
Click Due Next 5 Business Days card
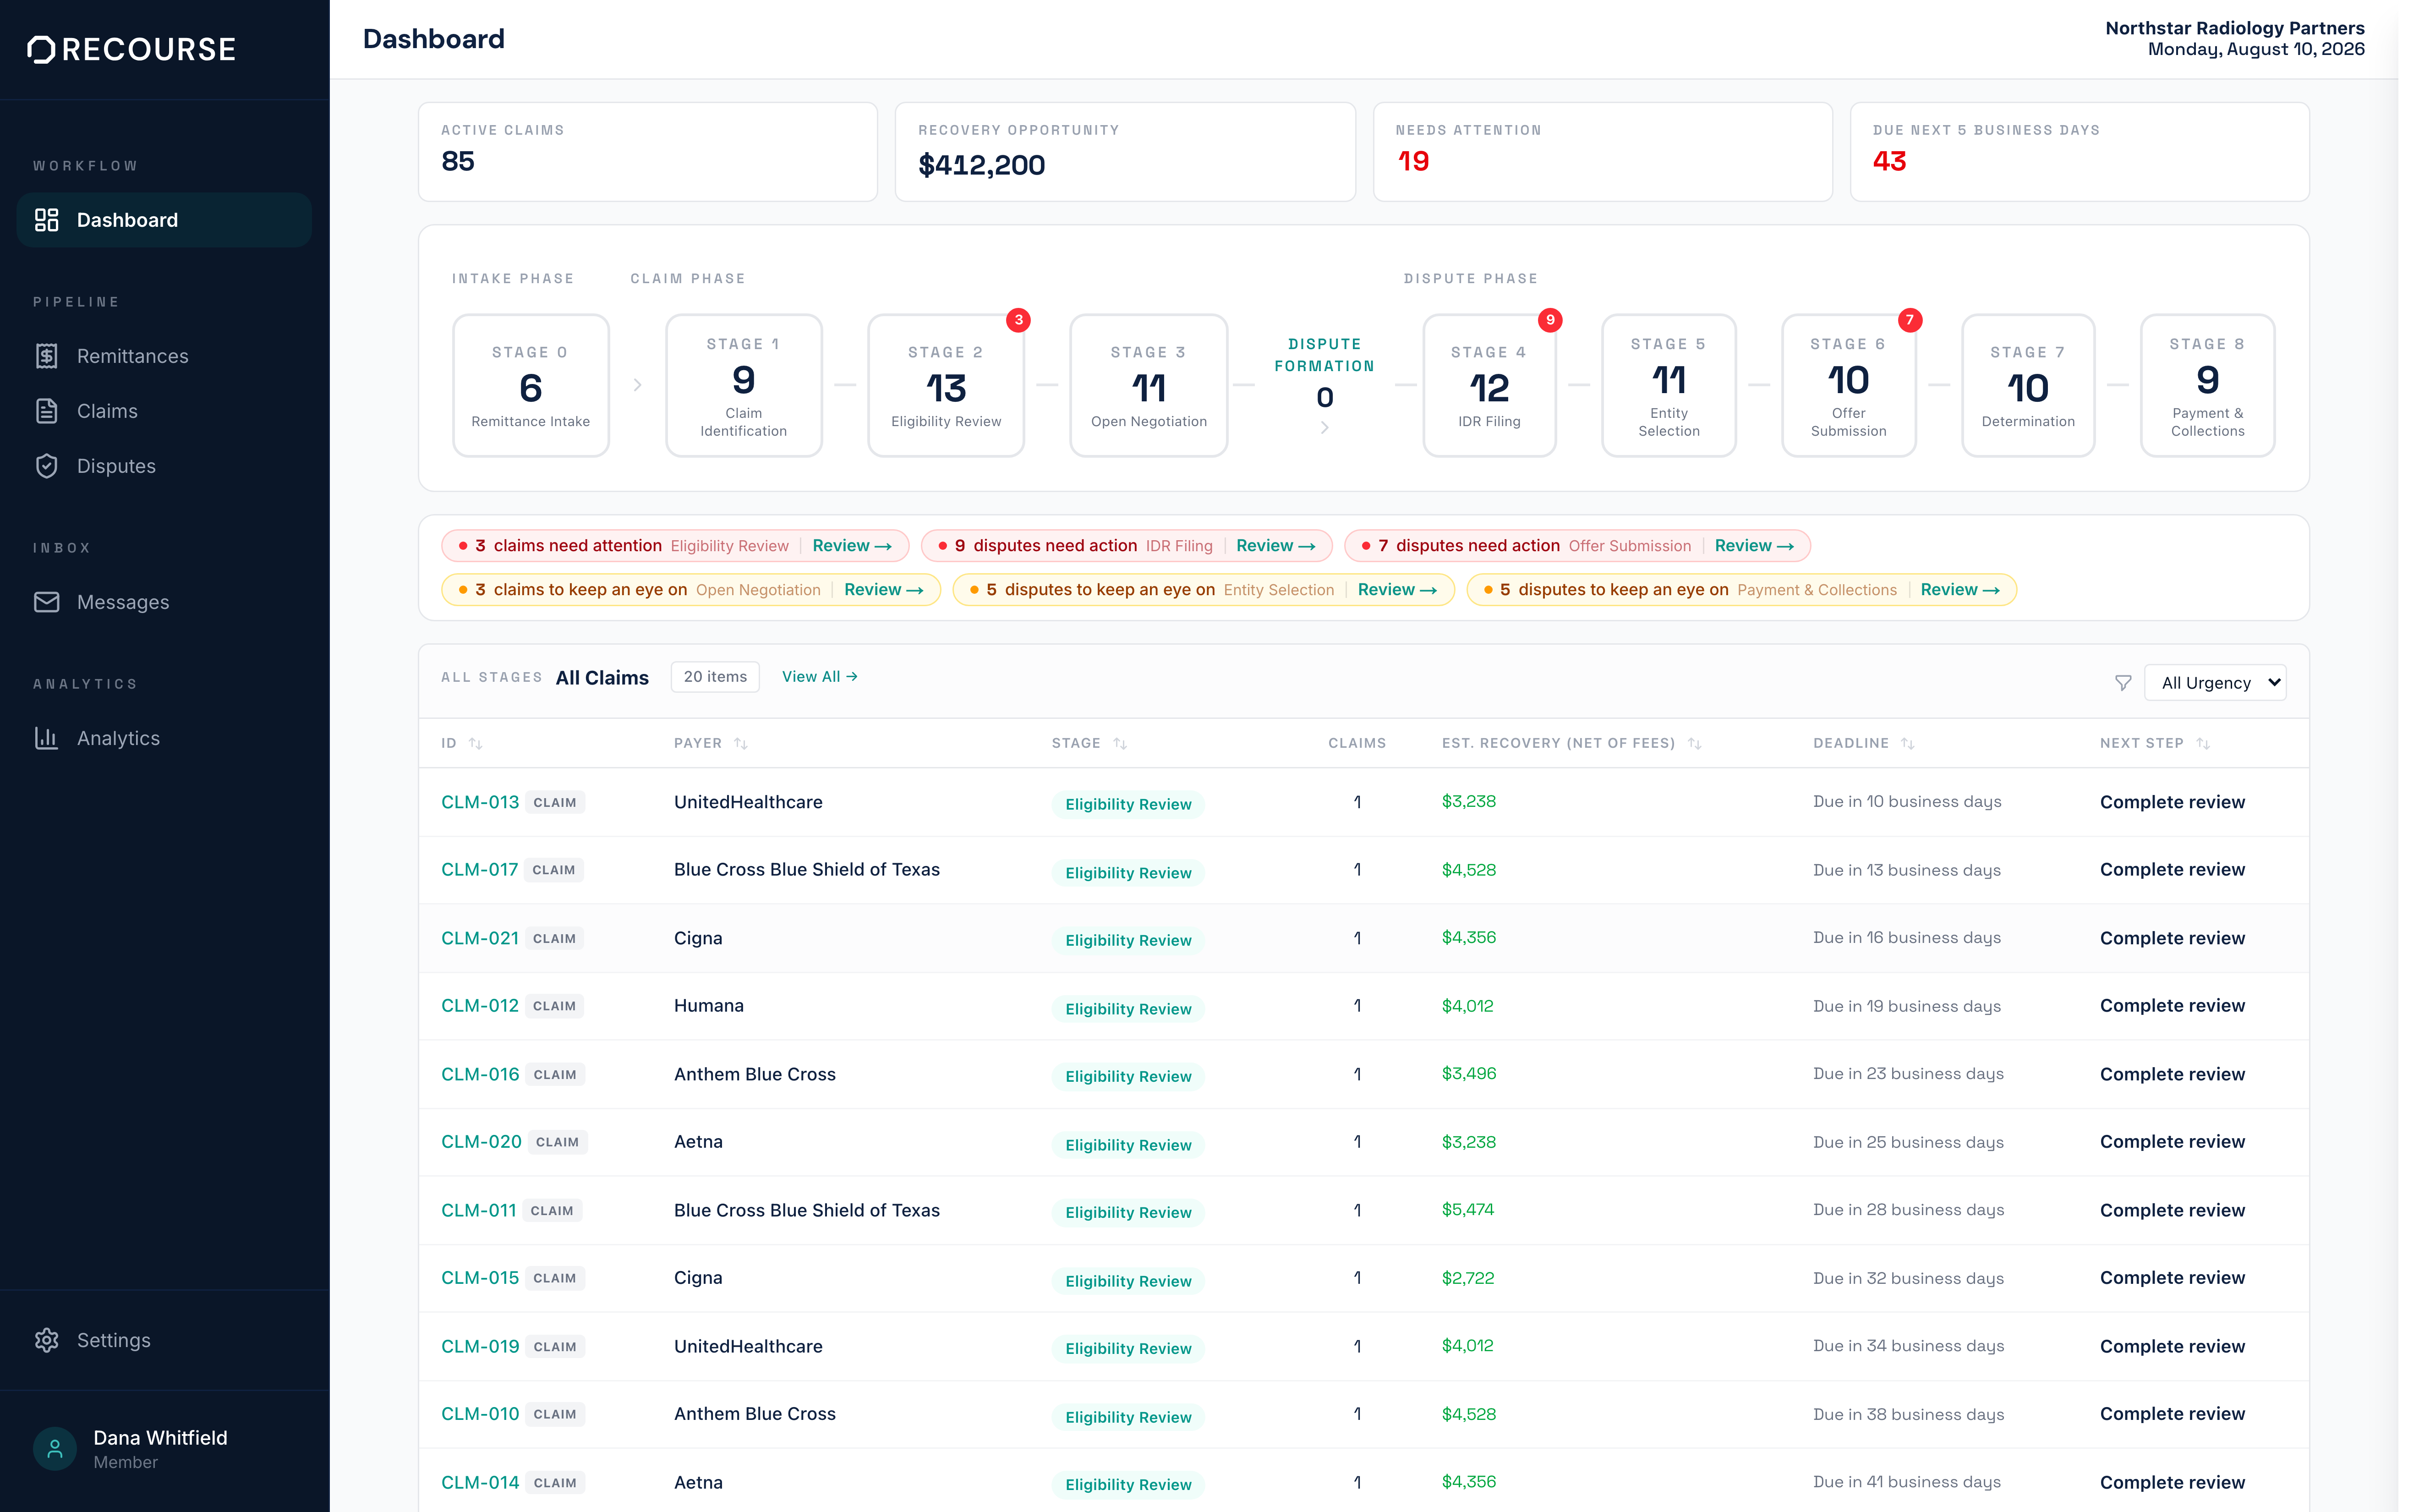2079,152
